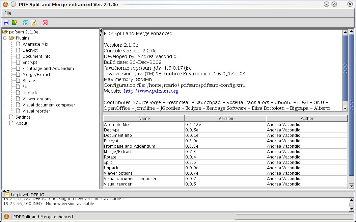
Task: Click the log pane divider up arrow
Action: [x=4, y=191]
